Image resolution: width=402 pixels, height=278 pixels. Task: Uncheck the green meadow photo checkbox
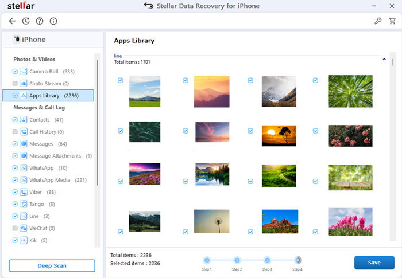click(120, 80)
